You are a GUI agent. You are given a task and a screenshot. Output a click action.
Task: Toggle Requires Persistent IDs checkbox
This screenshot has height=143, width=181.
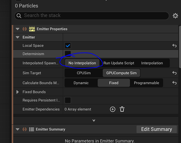(68, 100)
